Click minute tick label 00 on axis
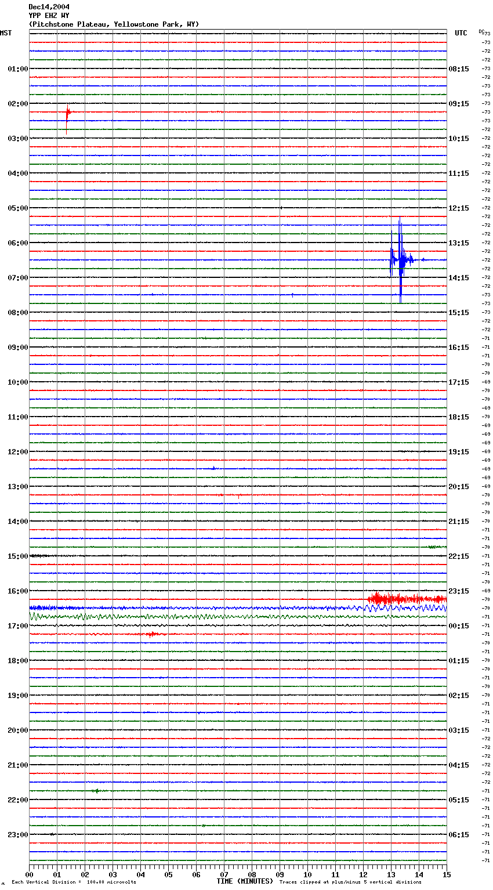Image resolution: width=493 pixels, height=890 pixels. (29, 874)
